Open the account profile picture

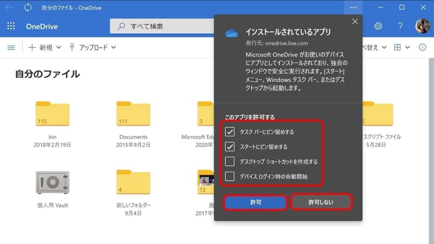(x=423, y=26)
